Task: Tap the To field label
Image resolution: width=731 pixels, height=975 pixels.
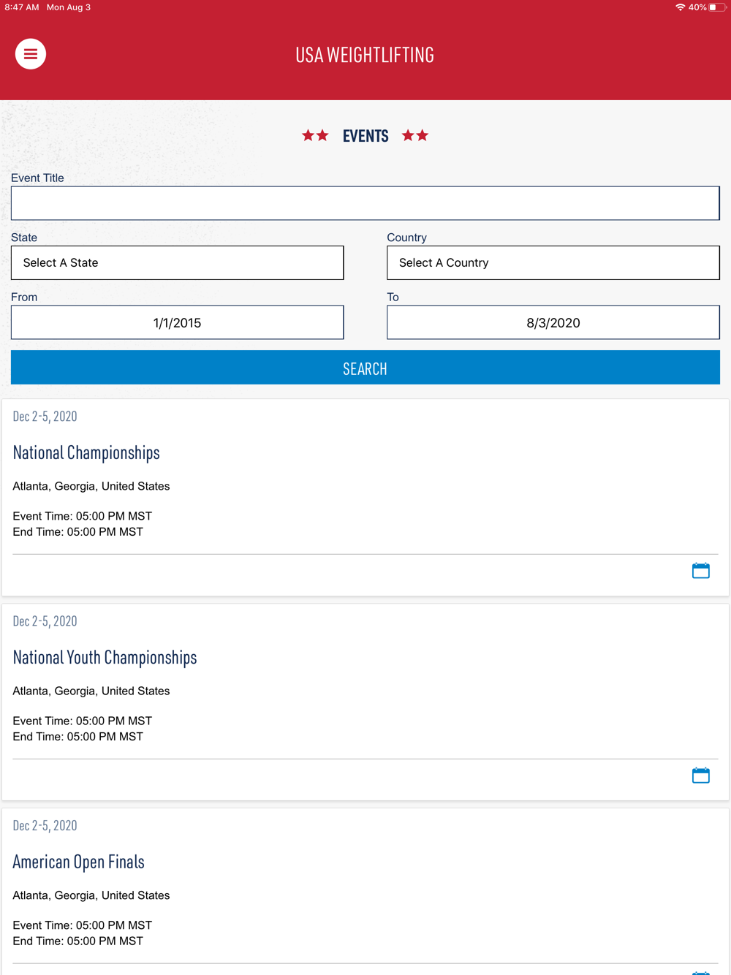Action: tap(393, 297)
